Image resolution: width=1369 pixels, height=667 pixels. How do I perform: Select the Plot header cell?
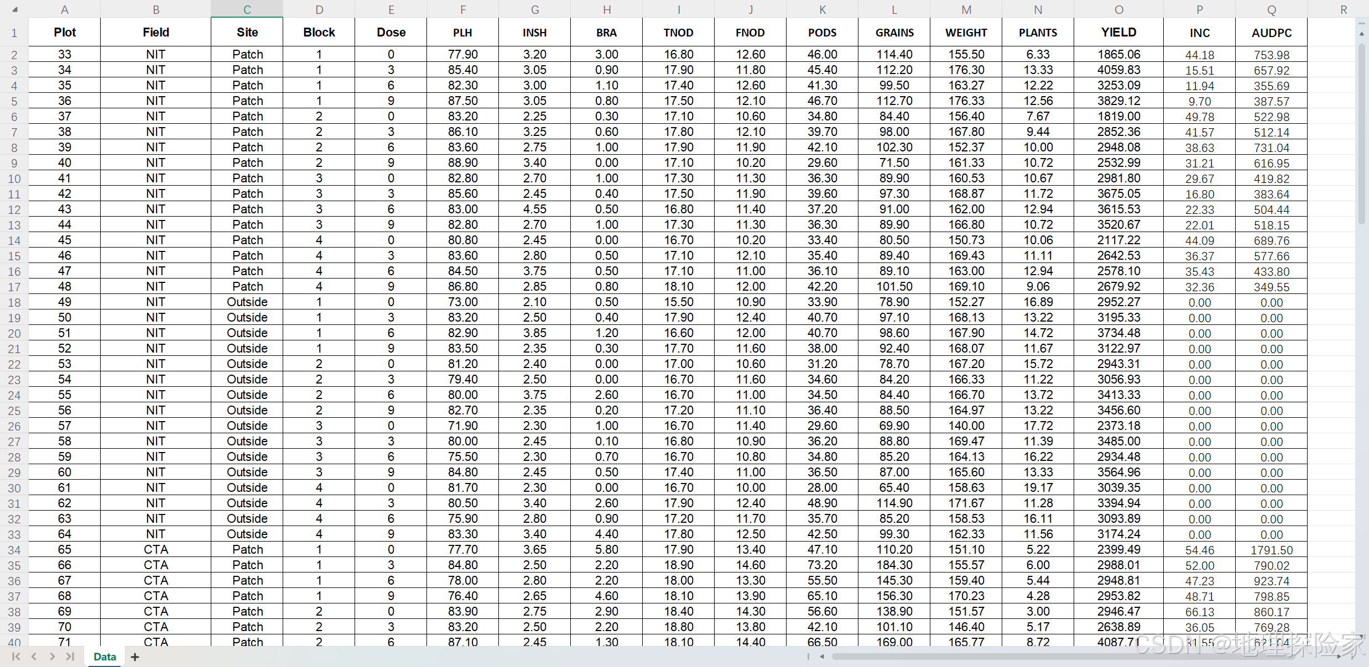(x=65, y=32)
